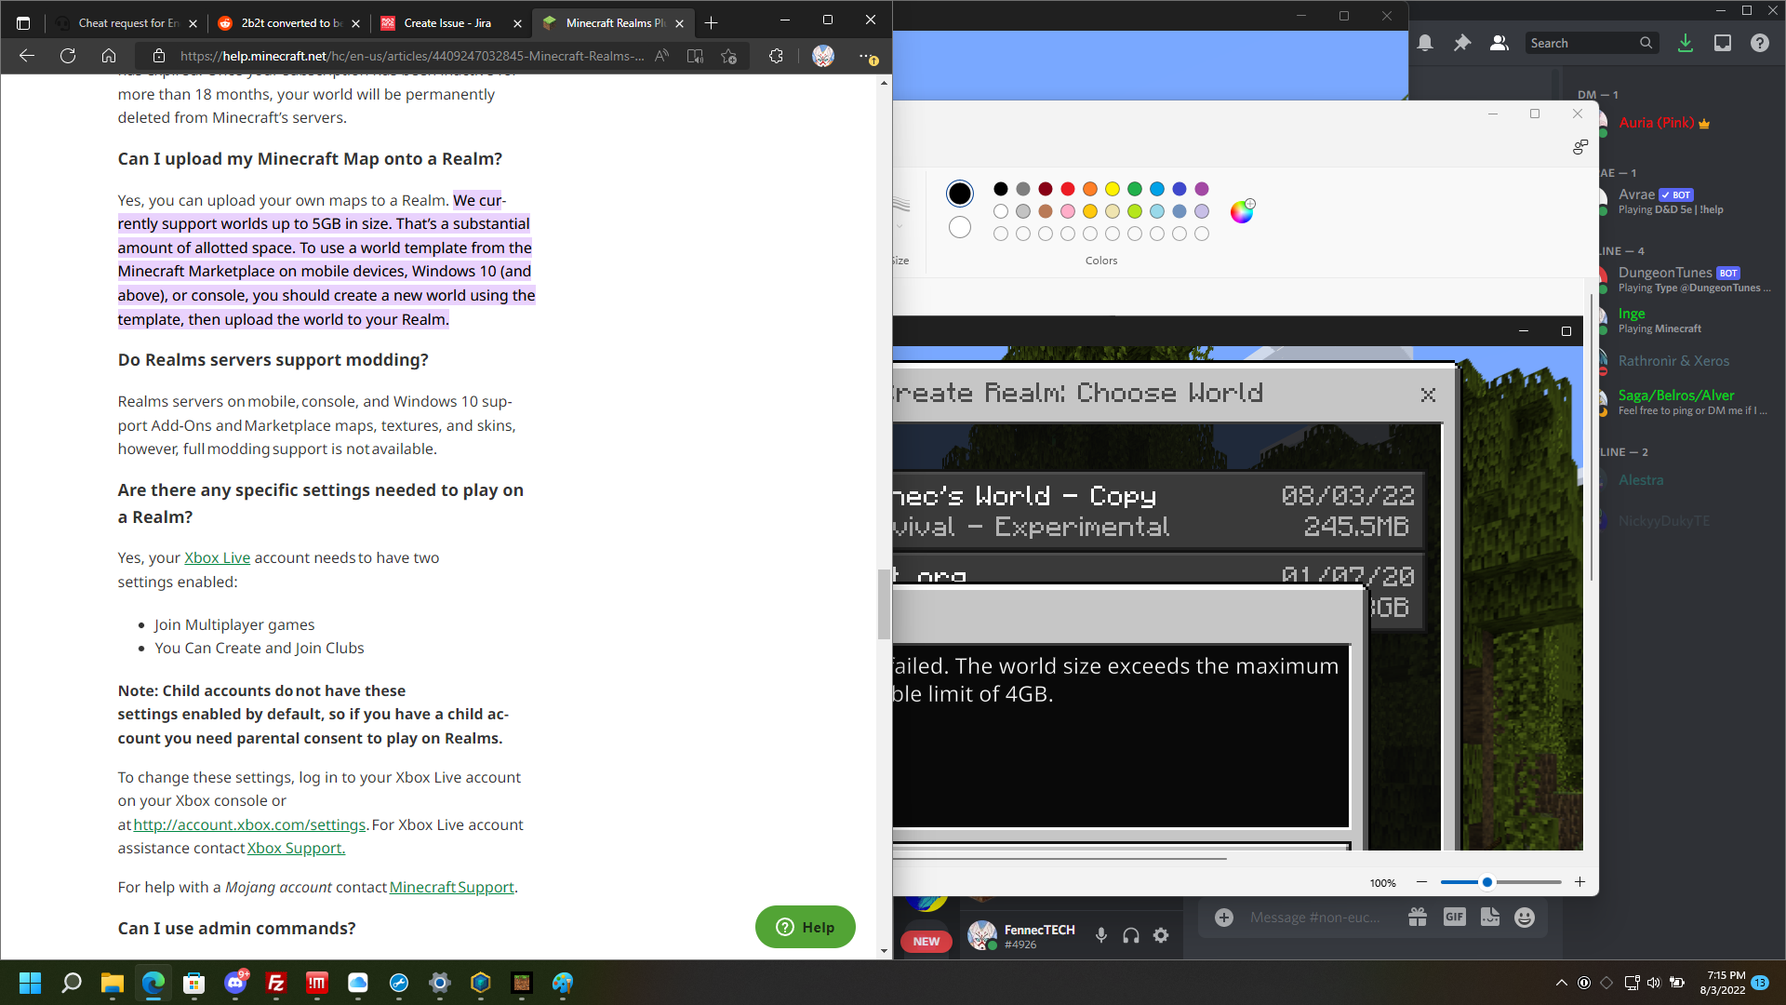
Task: Click in the Discord Search field
Action: 1581,43
